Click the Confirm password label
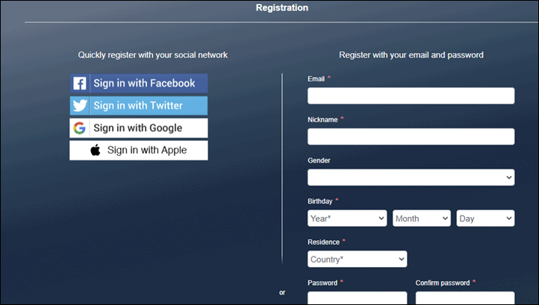The height and width of the screenshot is (305, 539). (x=443, y=283)
